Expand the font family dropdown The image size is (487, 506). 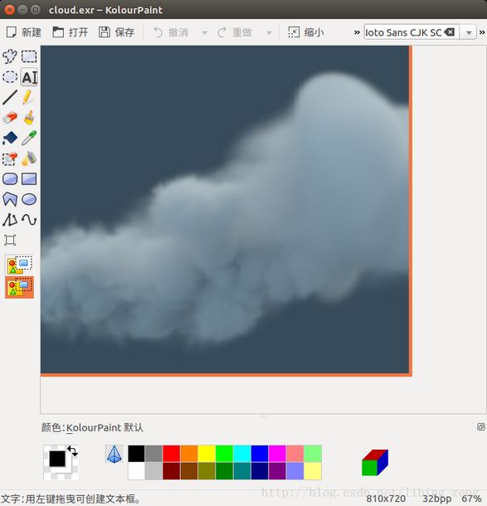469,32
